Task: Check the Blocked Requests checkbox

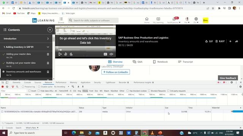Action: pyautogui.click(x=149, y=91)
